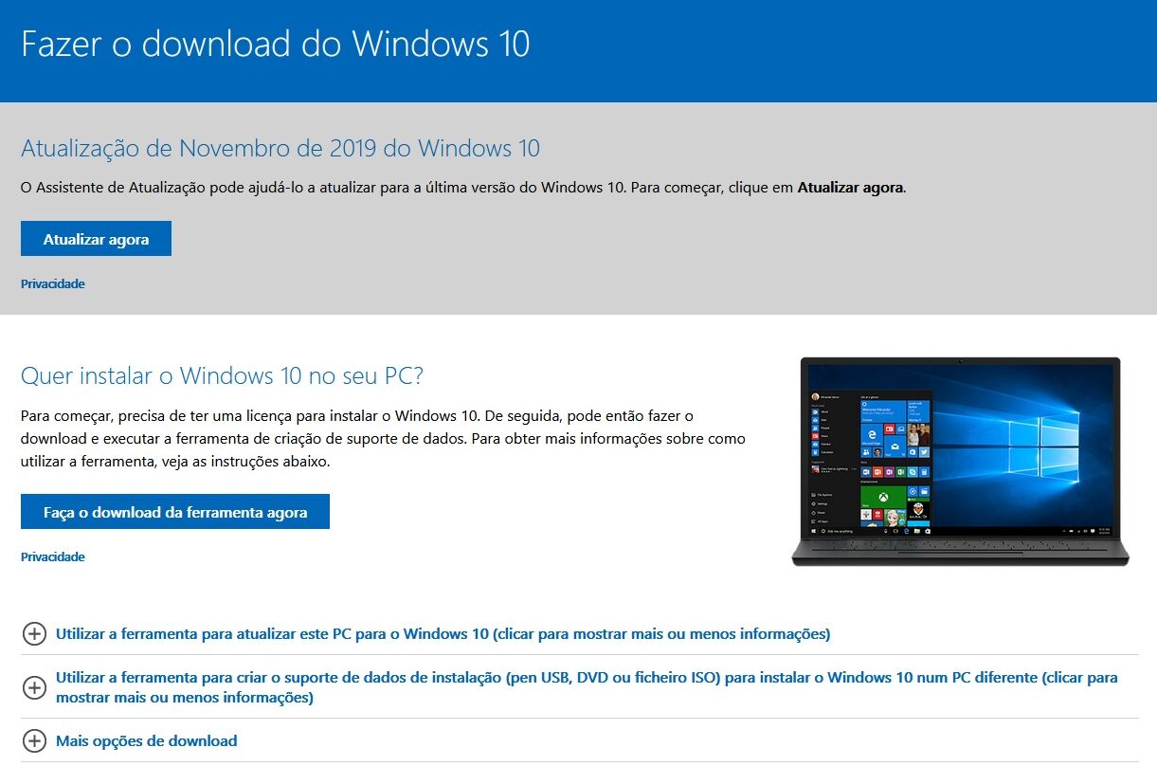Click 'Atualização de Novembro de 2019 do Windows 10' heading
Image resolution: width=1157 pixels, height=784 pixels.
click(280, 148)
